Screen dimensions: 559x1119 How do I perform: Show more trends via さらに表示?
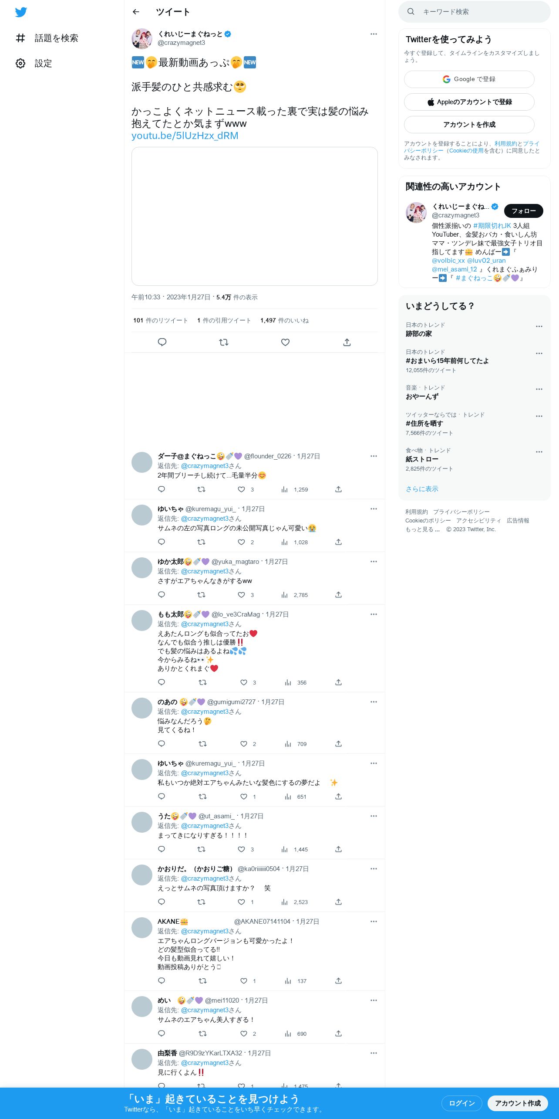[x=422, y=489]
